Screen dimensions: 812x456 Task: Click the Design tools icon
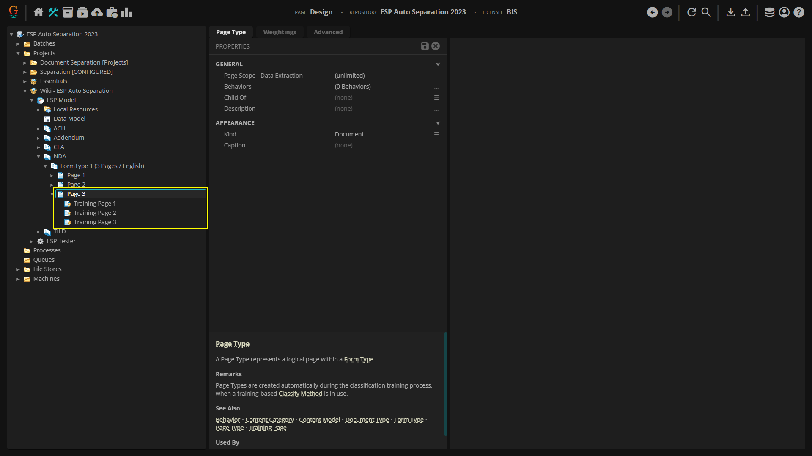(53, 12)
